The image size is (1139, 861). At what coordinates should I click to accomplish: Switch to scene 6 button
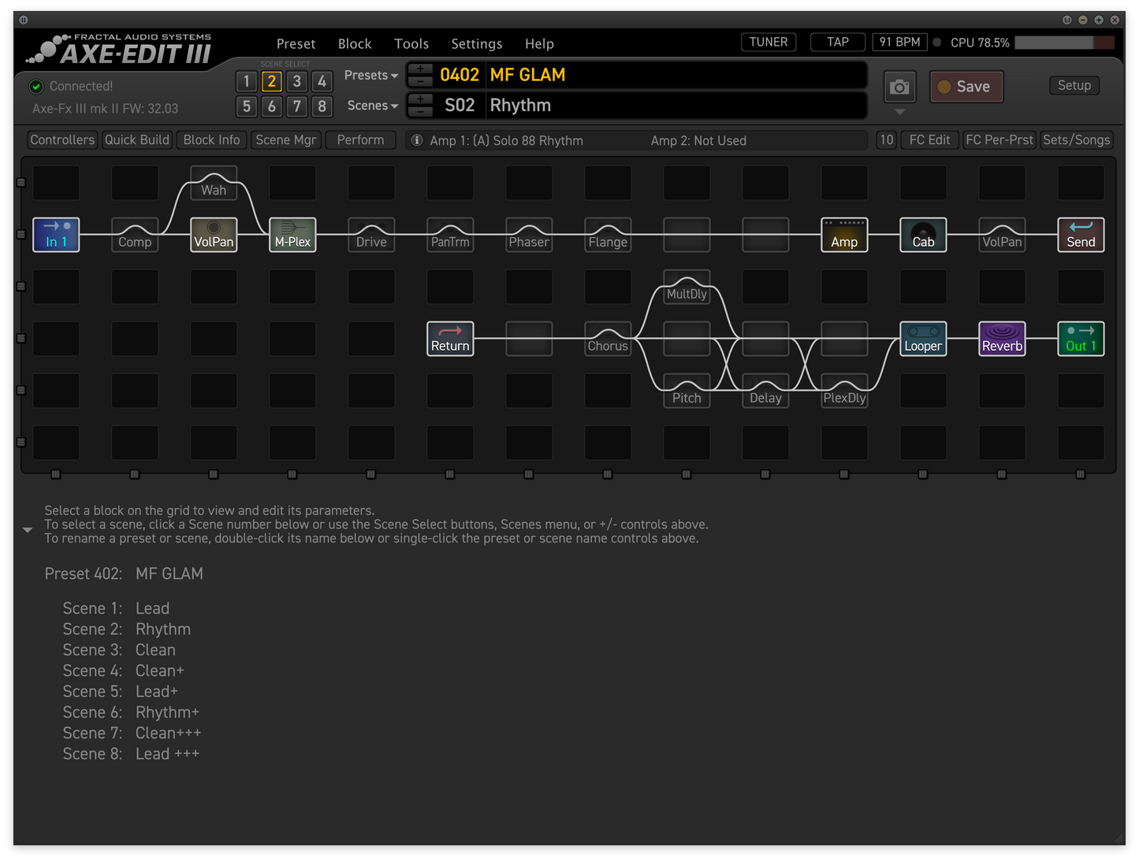click(272, 106)
